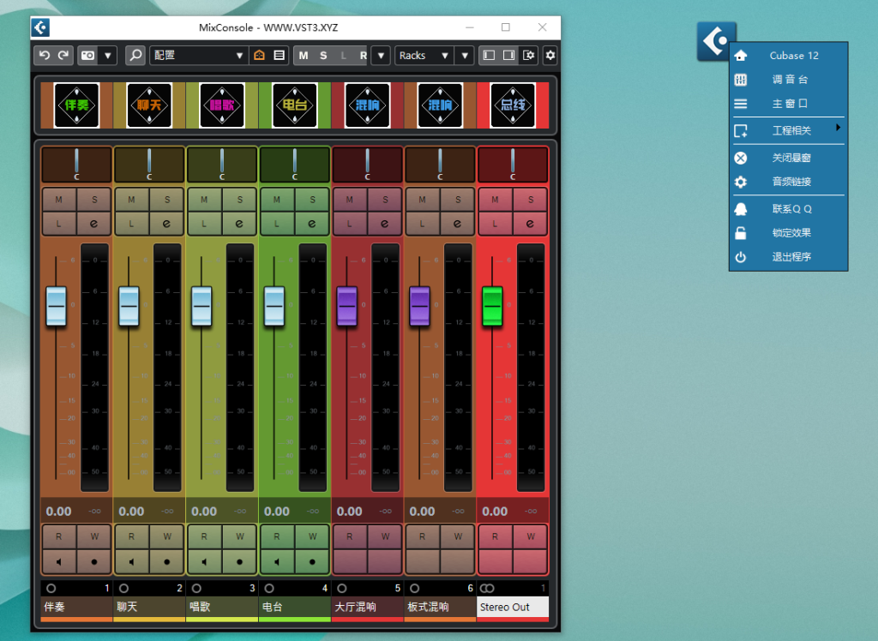This screenshot has width=878, height=641.
Task: Click the purple 大厅混响 fader handle
Action: [347, 306]
